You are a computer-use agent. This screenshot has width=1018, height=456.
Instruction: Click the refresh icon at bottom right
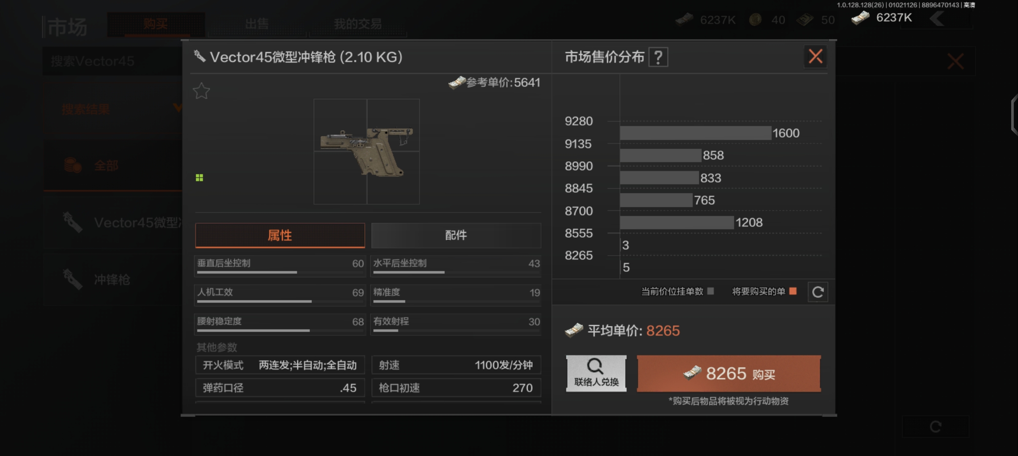click(x=935, y=427)
